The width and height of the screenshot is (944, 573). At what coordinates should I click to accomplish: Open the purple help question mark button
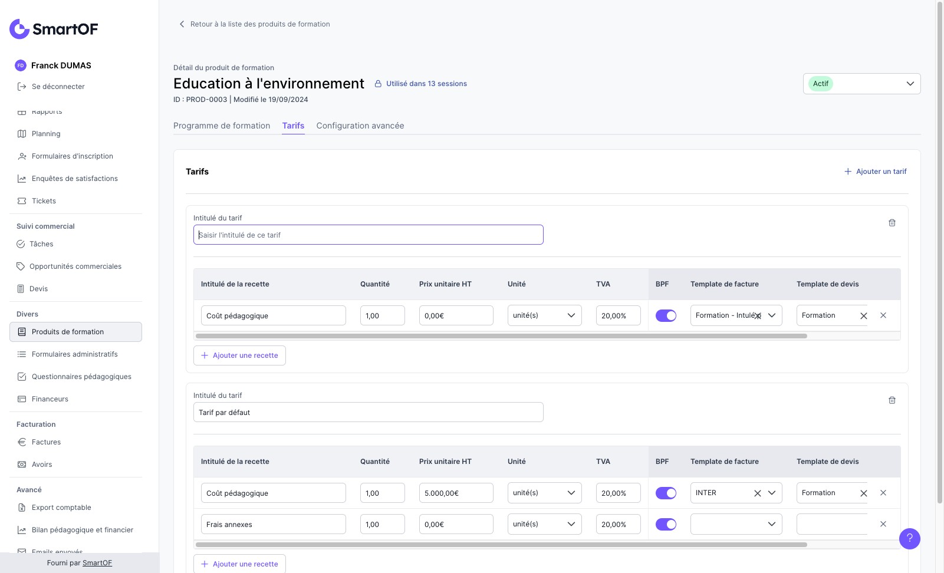909,538
